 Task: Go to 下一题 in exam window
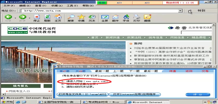[134, 71]
